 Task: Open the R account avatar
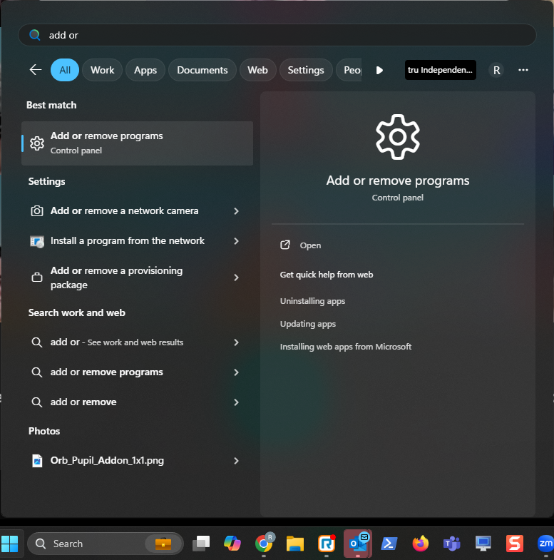[x=496, y=70]
